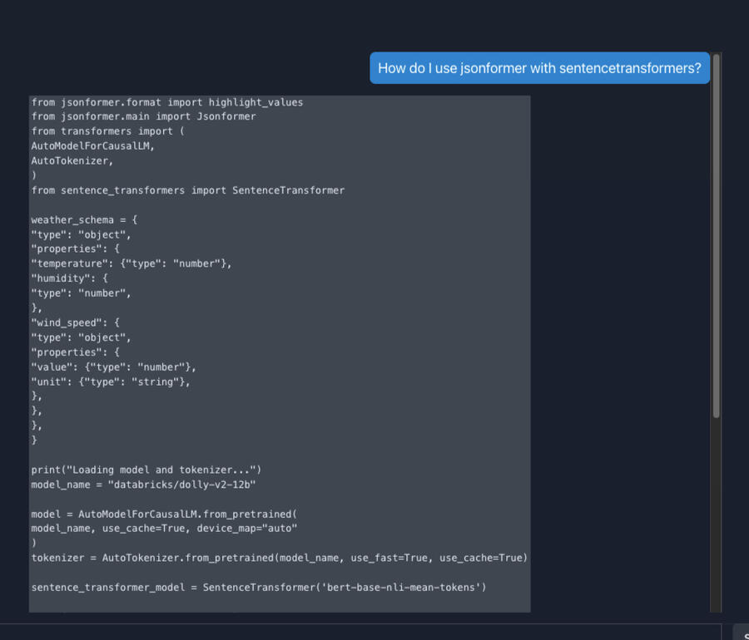Click the 'AutoTokenizer,' import entry line
The height and width of the screenshot is (640, 749).
click(x=72, y=160)
